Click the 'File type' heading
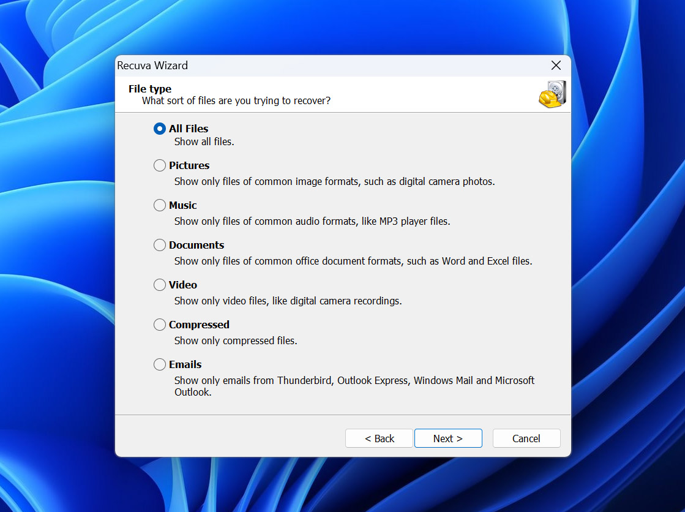The height and width of the screenshot is (512, 685). 150,89
